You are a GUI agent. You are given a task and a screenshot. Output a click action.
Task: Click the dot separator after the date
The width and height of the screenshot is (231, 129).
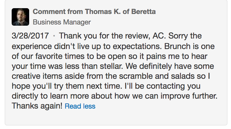point(54,36)
